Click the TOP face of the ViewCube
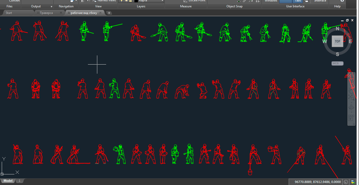 pyautogui.click(x=337, y=41)
